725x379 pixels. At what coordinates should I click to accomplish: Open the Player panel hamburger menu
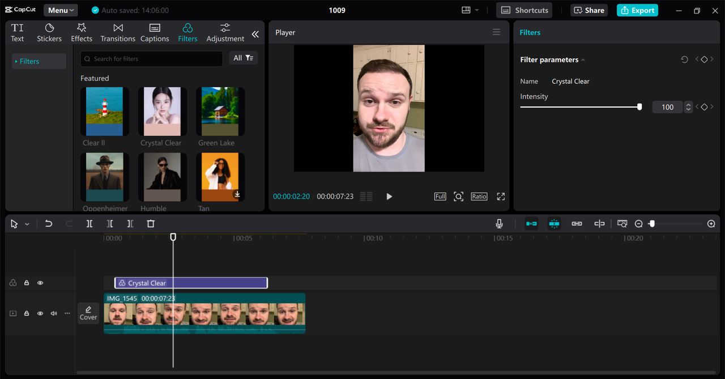click(x=496, y=32)
